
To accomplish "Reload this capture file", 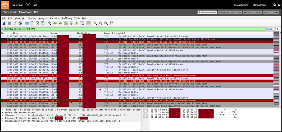I will 43,23.
